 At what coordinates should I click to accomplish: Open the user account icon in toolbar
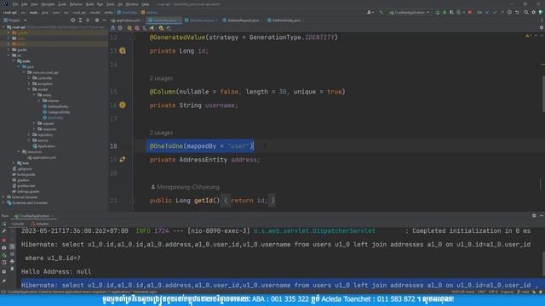coord(370,12)
